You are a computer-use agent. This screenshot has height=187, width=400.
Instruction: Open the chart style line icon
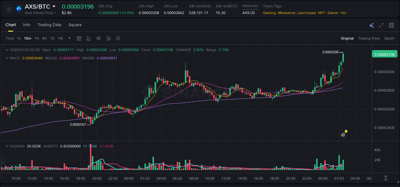click(x=88, y=38)
